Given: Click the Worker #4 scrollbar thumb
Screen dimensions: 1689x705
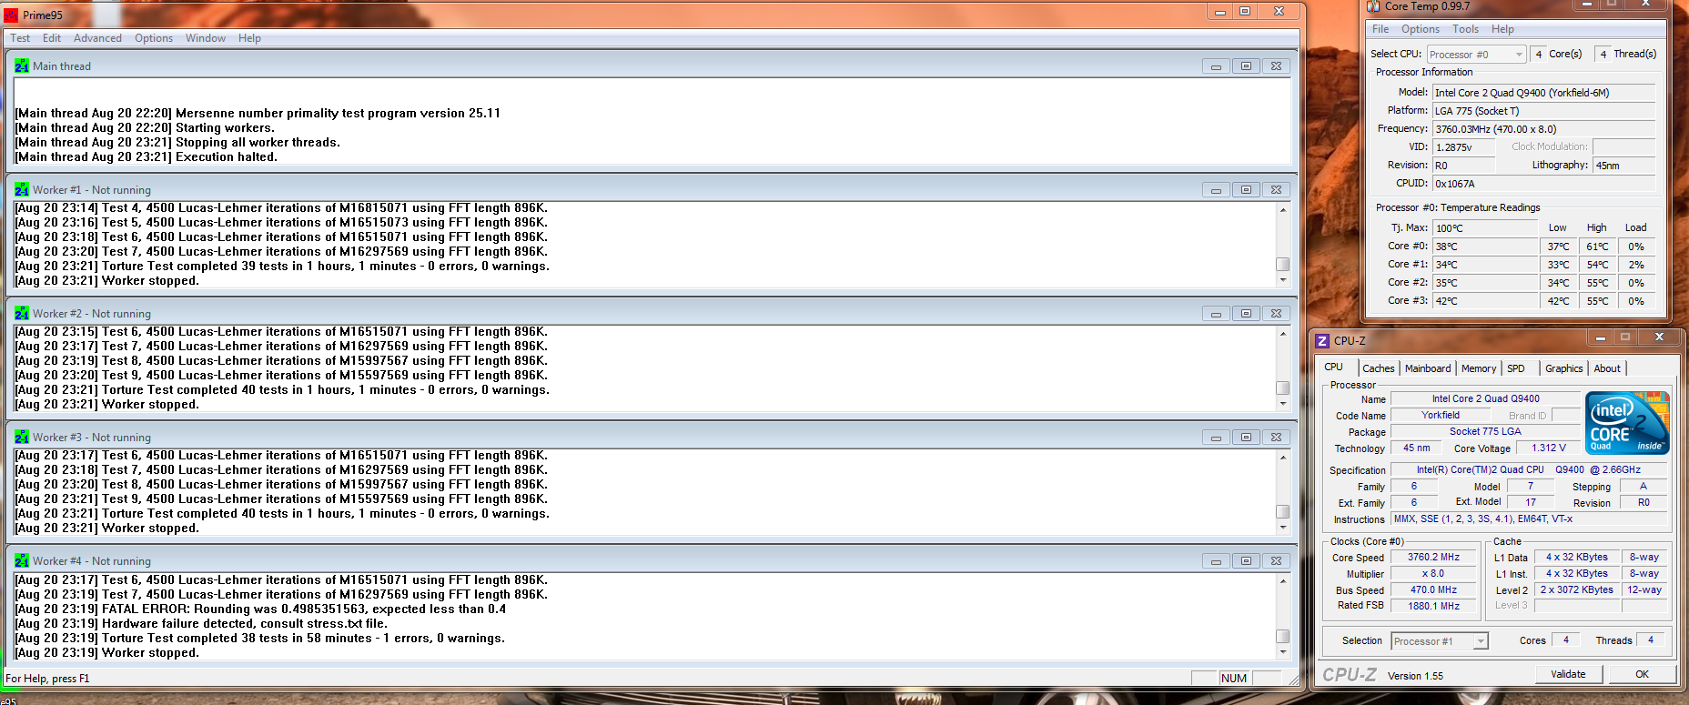Looking at the screenshot, I should pyautogui.click(x=1283, y=637).
